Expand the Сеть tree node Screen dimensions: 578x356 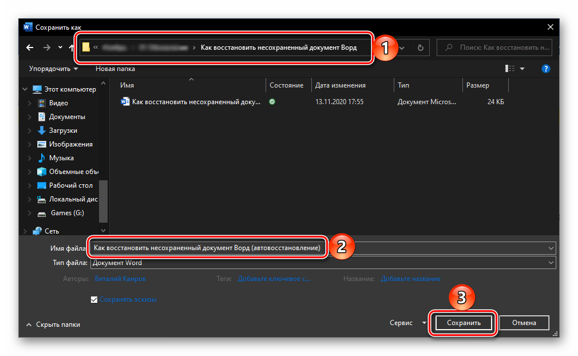pos(25,231)
